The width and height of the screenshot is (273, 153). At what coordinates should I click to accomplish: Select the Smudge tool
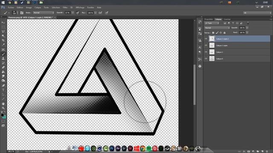(3, 76)
